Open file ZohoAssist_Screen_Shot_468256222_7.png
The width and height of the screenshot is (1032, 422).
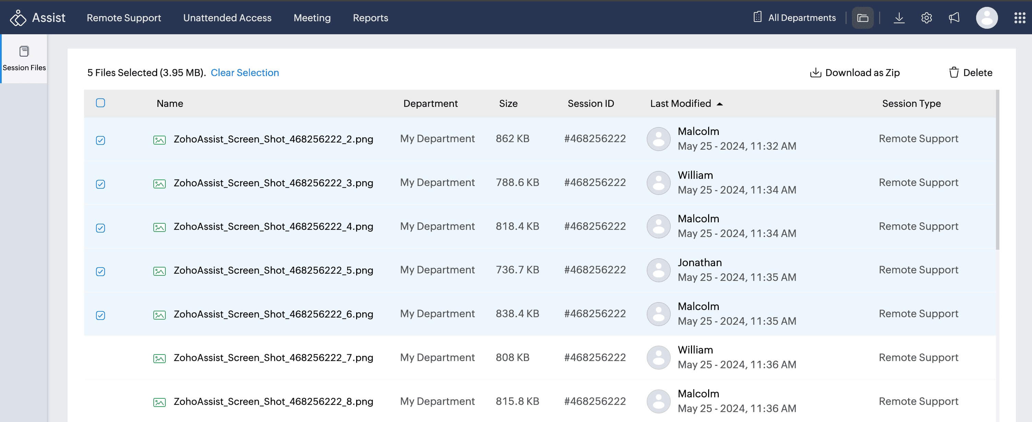pyautogui.click(x=273, y=358)
